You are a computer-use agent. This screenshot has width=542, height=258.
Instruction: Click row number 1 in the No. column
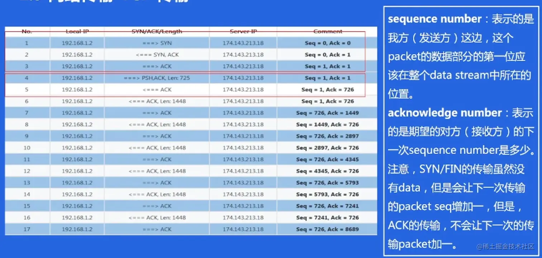(27, 43)
